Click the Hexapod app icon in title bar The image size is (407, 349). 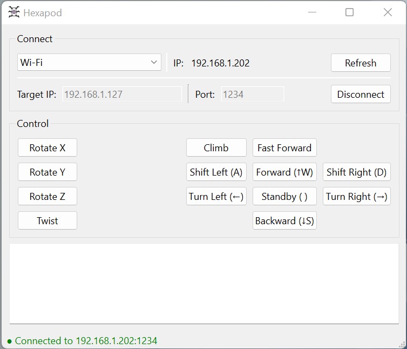[x=14, y=12]
